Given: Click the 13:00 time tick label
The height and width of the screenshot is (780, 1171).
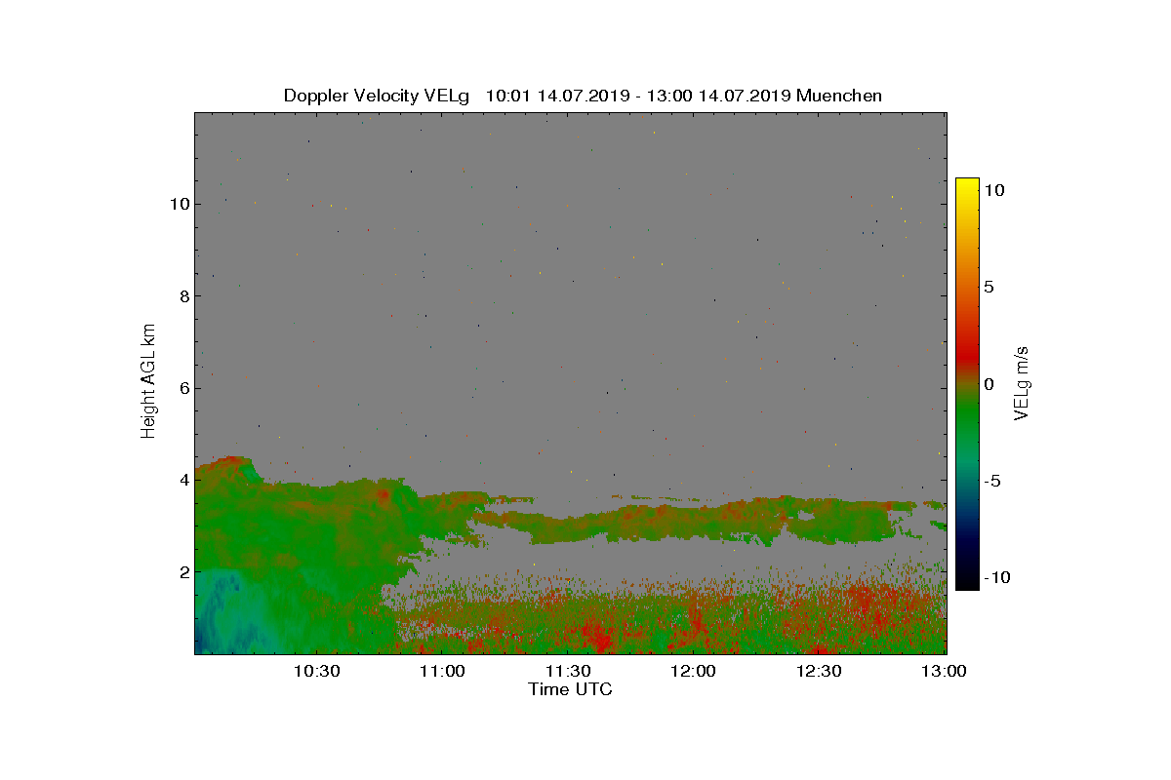Looking at the screenshot, I should click(945, 671).
